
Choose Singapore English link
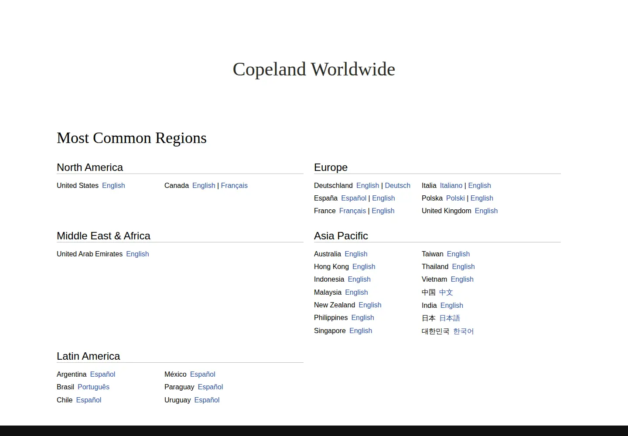coord(361,330)
